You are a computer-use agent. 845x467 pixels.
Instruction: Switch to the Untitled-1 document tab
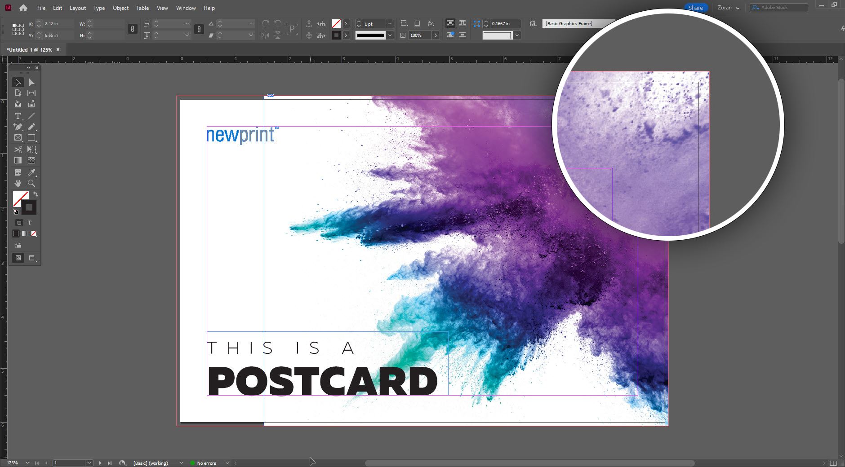tap(29, 50)
